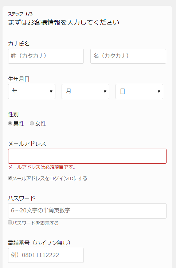Screen dimensions: 176x268
Task: Click the 日 dropdown arrow icon
Action: (x=159, y=92)
